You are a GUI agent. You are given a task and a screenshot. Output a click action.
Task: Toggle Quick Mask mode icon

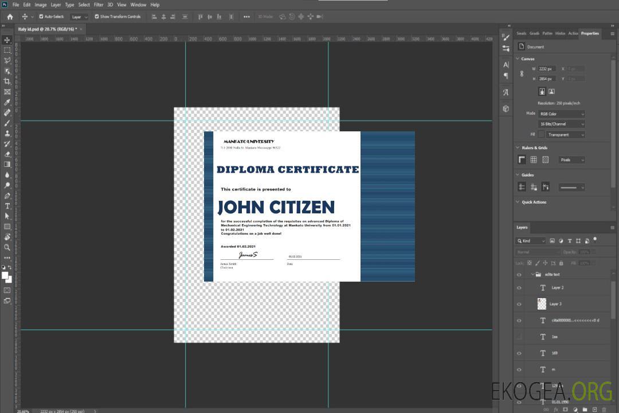pyautogui.click(x=7, y=290)
